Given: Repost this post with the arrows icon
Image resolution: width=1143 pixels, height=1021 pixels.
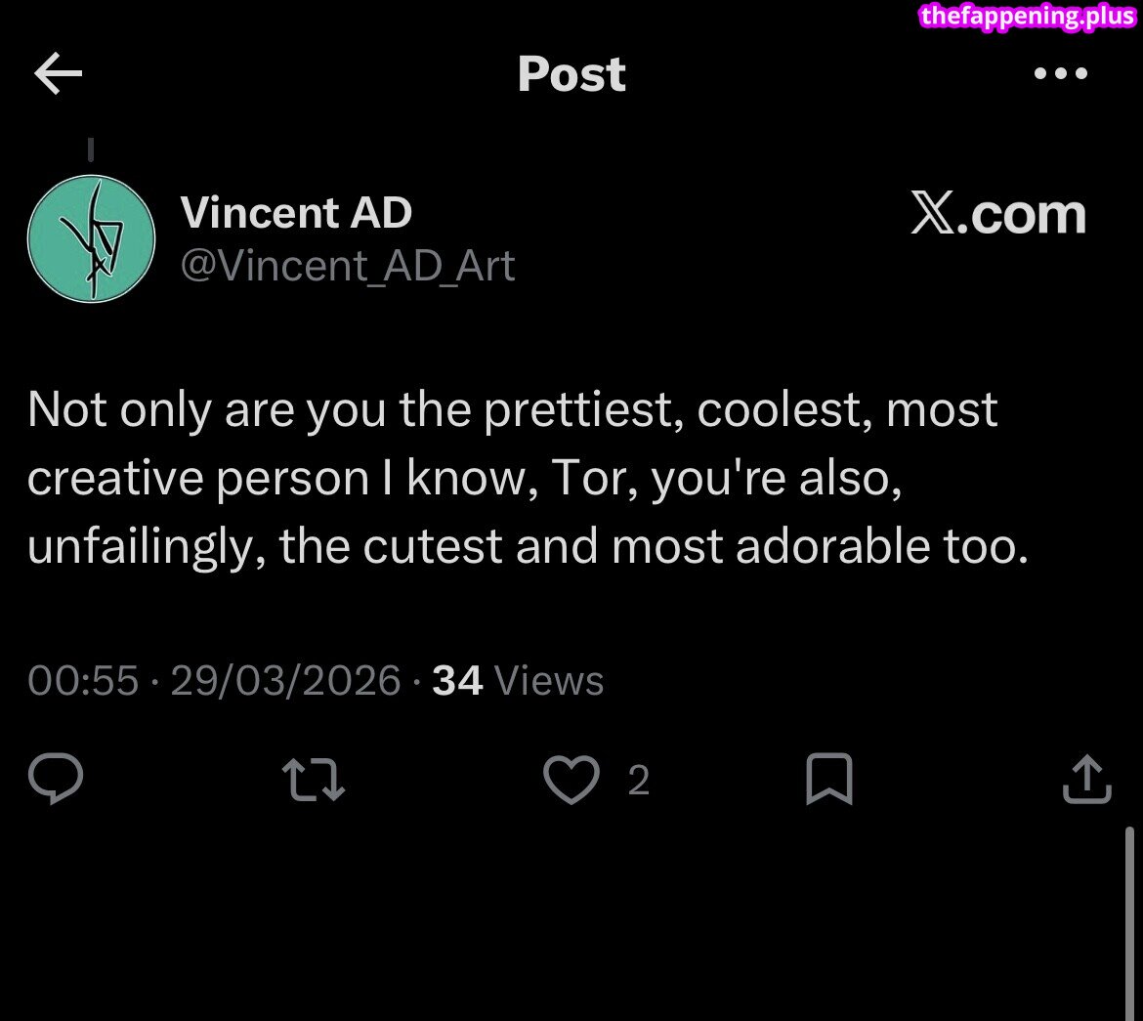Looking at the screenshot, I should (313, 781).
